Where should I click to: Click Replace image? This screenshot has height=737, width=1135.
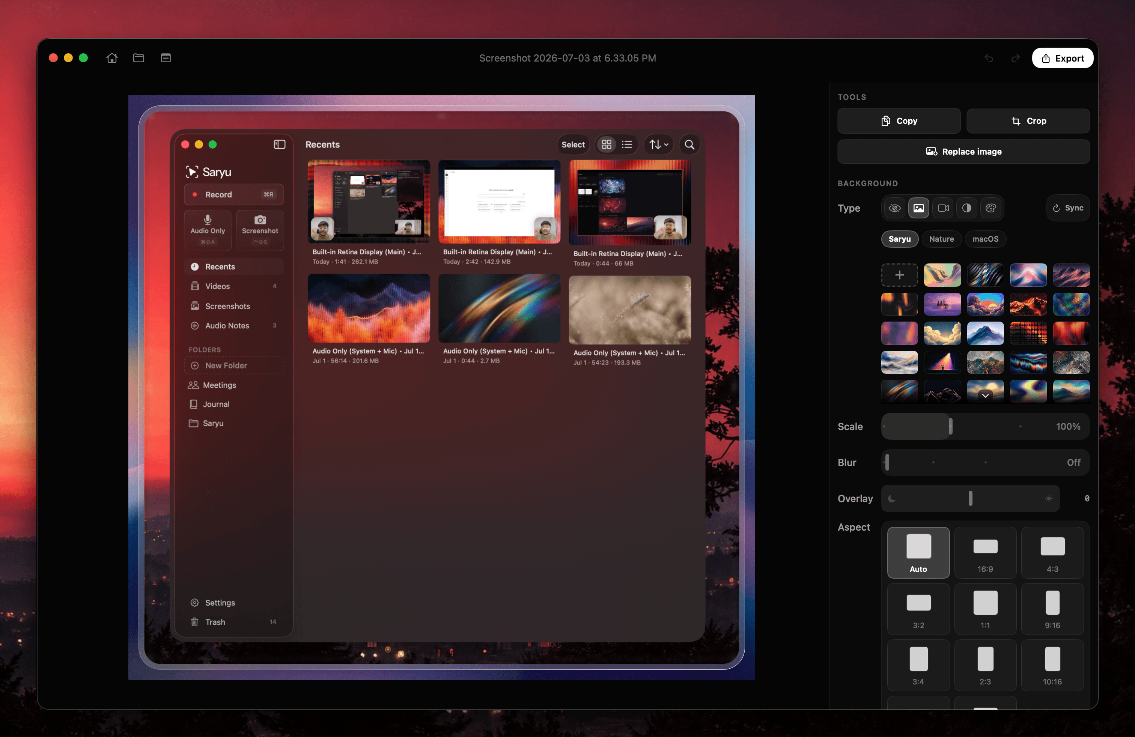point(964,152)
